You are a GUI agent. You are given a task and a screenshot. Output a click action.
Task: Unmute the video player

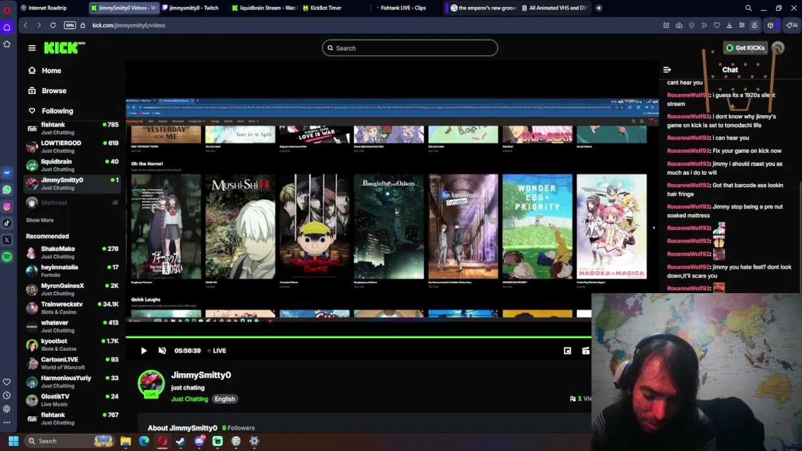point(162,351)
